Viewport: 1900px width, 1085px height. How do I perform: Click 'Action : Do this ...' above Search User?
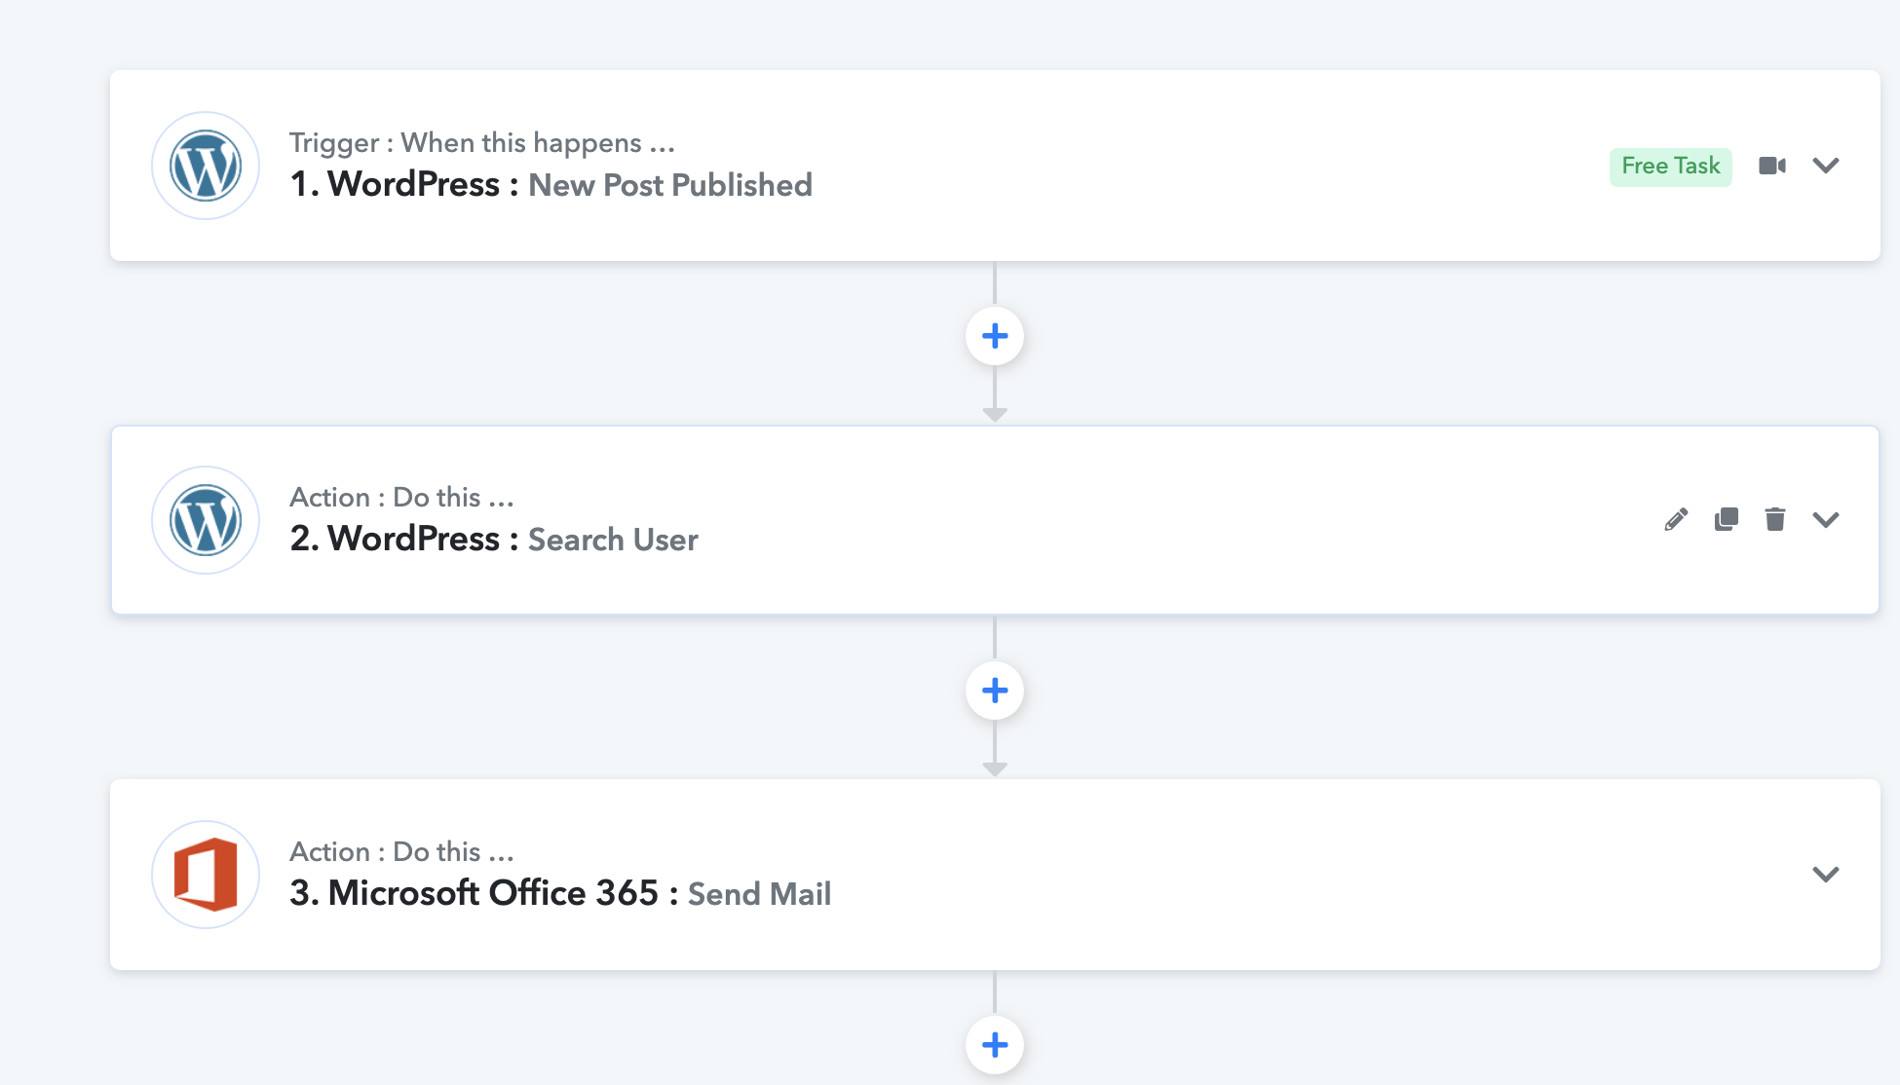401,498
